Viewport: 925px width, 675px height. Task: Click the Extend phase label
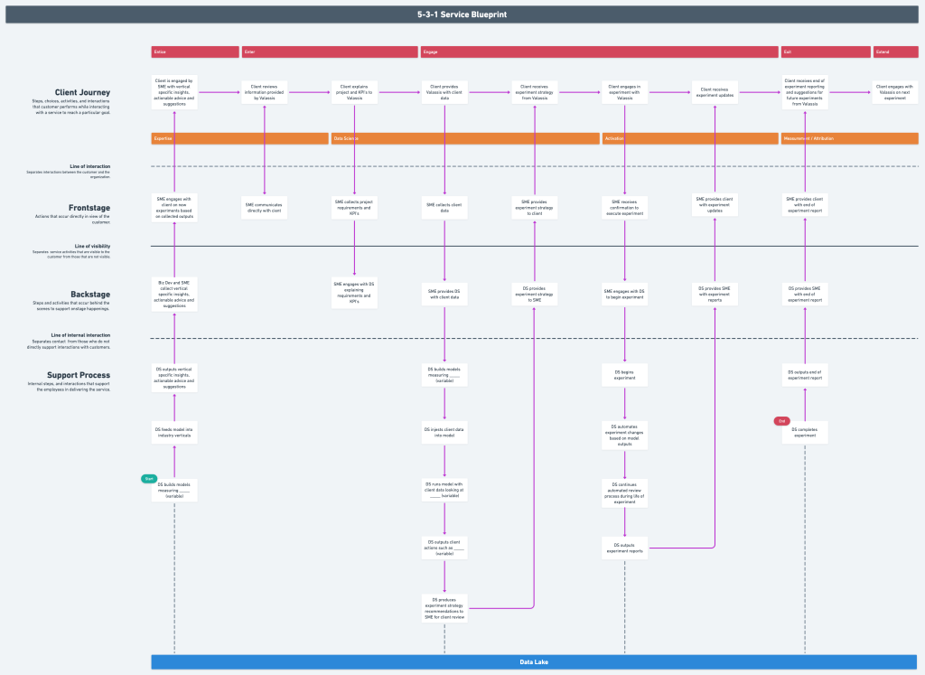(894, 52)
